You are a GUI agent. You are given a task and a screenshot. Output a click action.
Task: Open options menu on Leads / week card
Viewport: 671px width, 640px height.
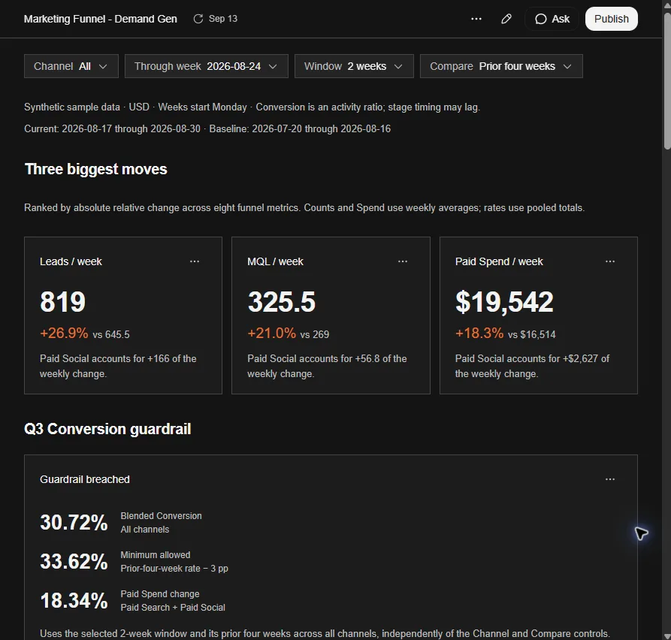(195, 261)
